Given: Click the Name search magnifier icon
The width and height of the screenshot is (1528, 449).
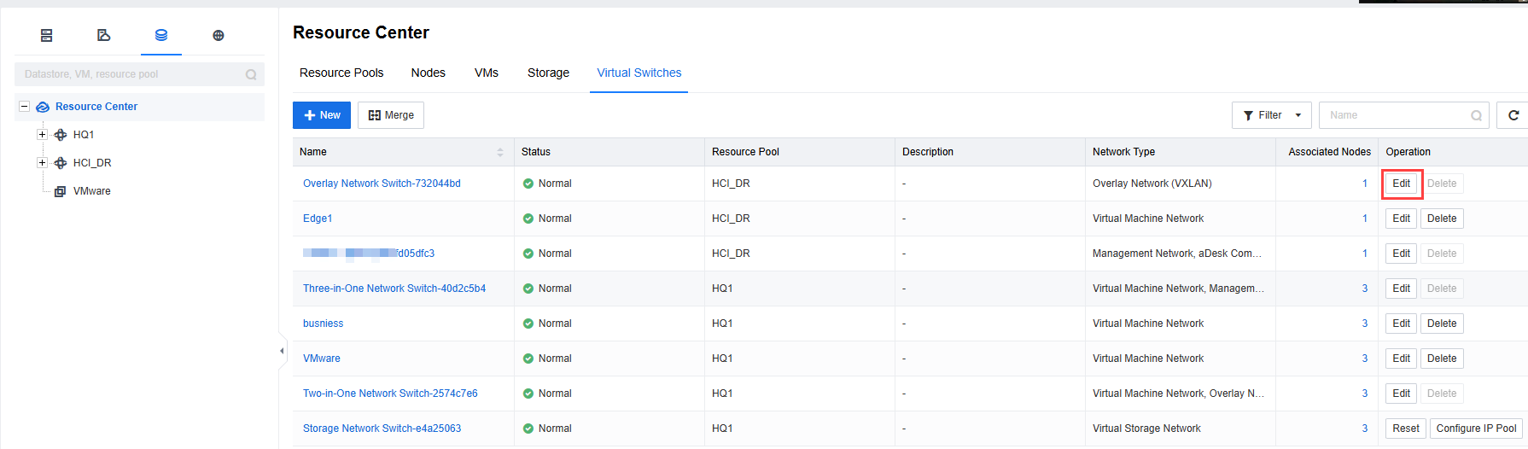Looking at the screenshot, I should [x=1476, y=115].
